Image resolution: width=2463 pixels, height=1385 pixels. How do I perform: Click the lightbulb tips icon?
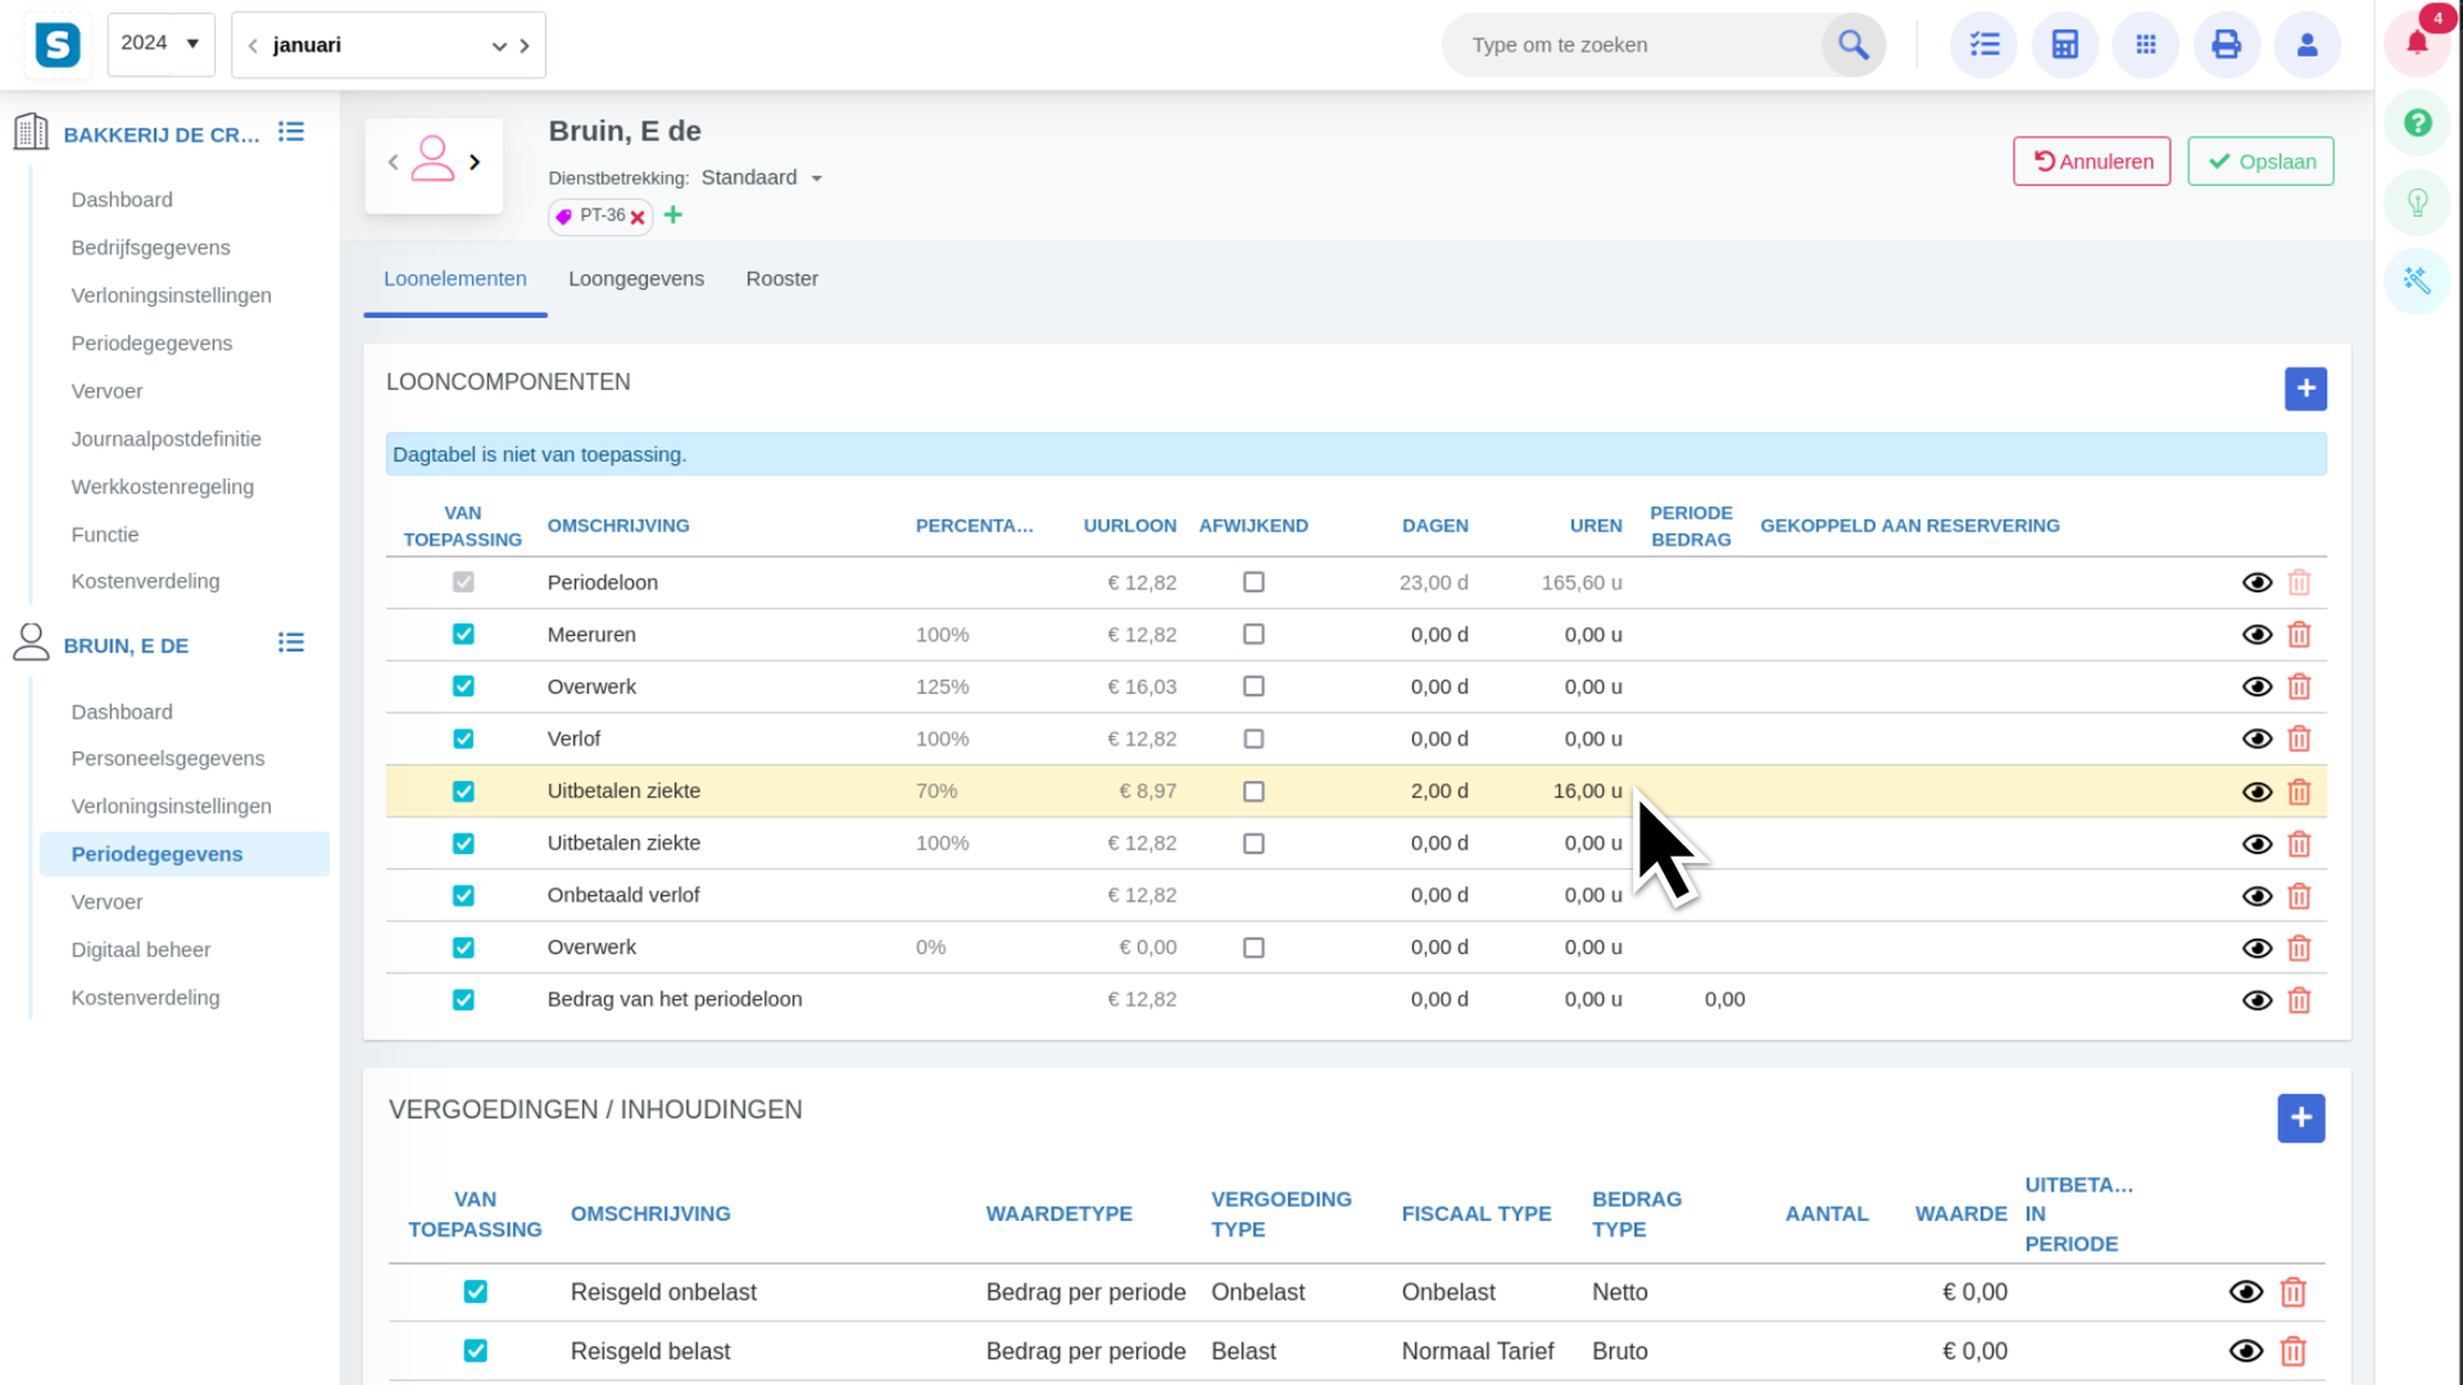2417,203
